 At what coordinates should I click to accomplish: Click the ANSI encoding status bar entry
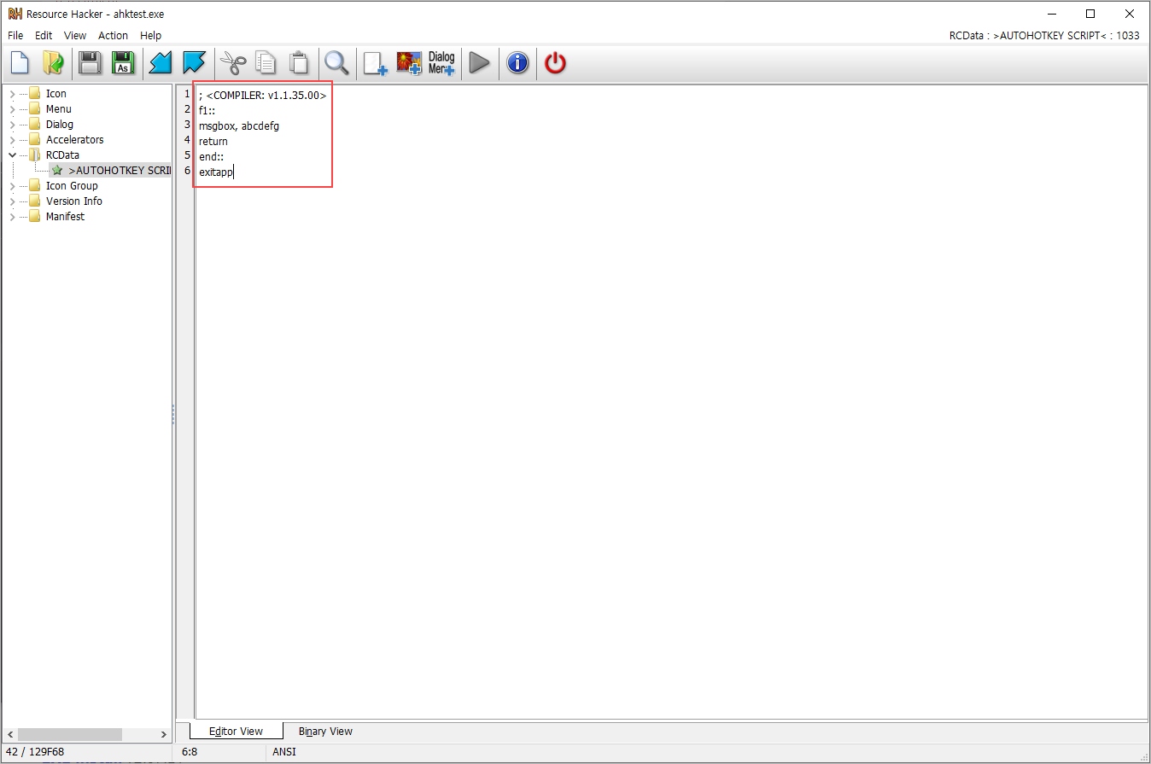pyautogui.click(x=284, y=752)
